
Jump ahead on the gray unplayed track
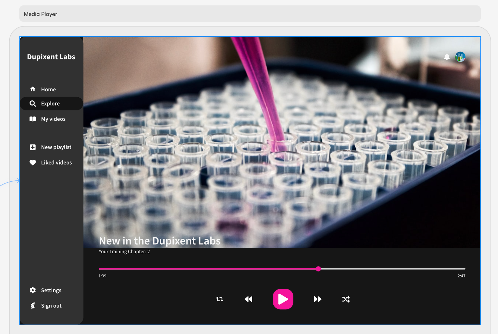(393, 269)
